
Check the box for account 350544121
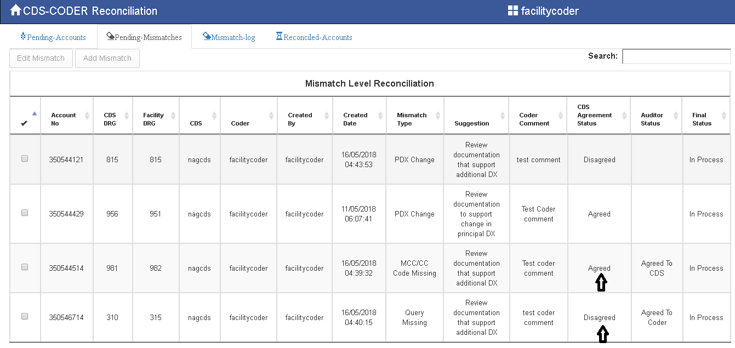(x=25, y=158)
